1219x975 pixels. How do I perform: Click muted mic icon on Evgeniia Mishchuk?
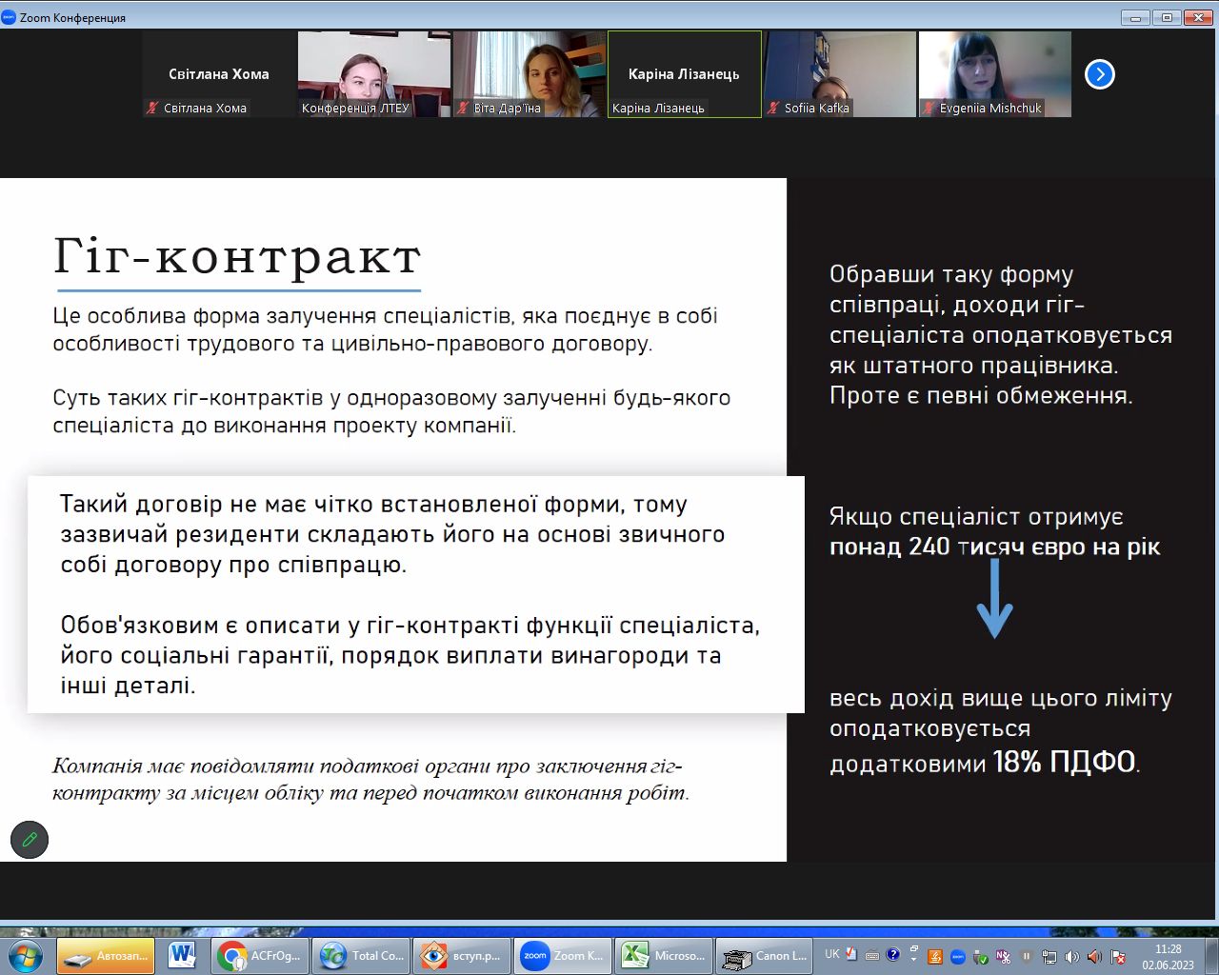click(928, 109)
